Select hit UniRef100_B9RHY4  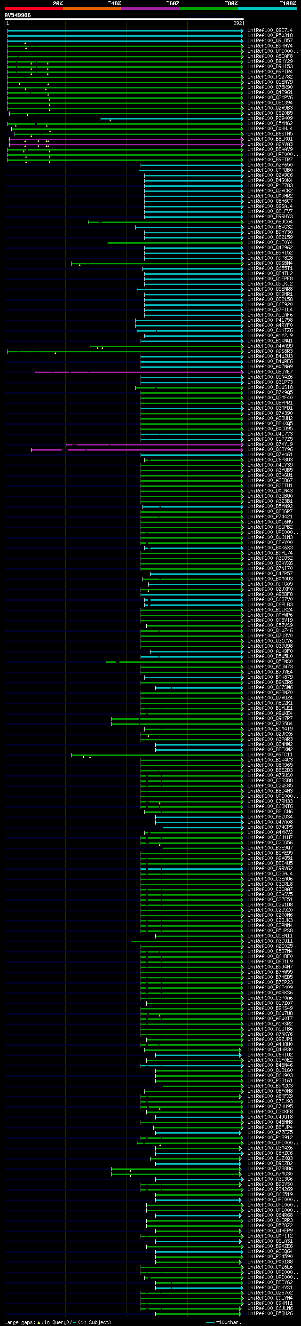point(269,46)
